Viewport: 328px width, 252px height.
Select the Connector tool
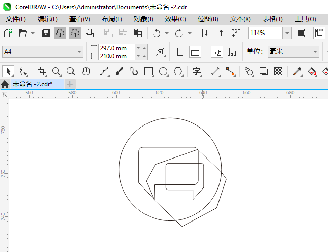[230, 71]
